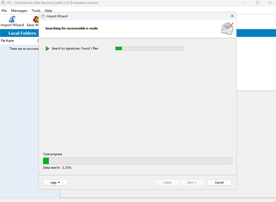276x202 pixels.
Task: Click the green play arrow beside Search by signatures
Action: [x=48, y=48]
